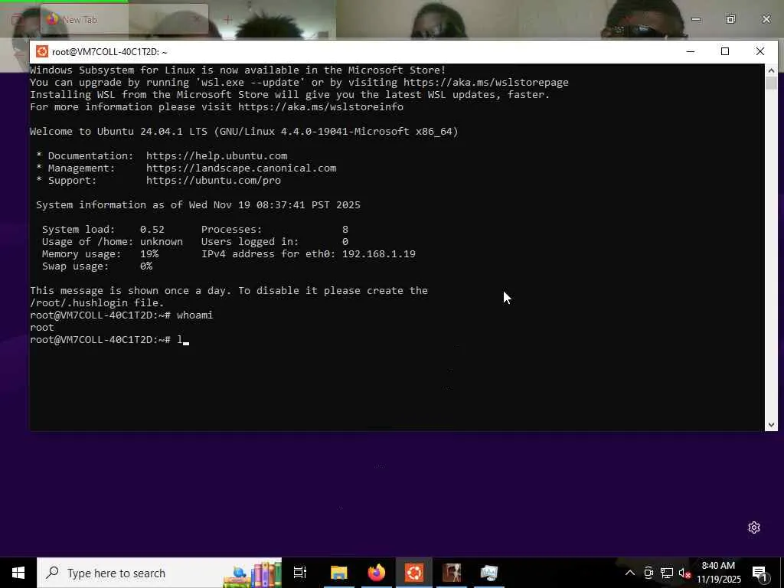Image resolution: width=784 pixels, height=588 pixels.
Task: Click the 'https://ubuntu.com/pro' support URL
Action: point(214,181)
